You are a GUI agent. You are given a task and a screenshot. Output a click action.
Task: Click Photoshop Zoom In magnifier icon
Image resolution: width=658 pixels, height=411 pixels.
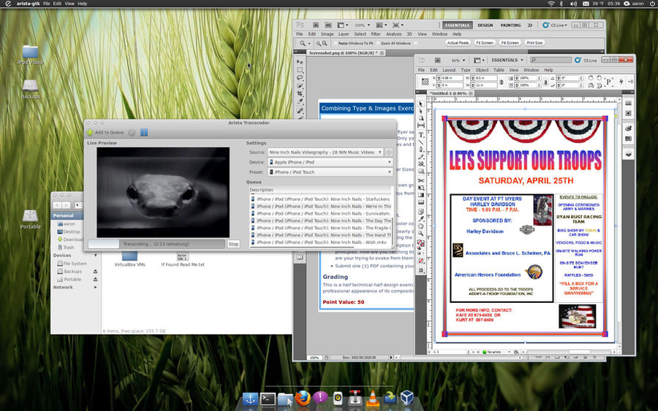click(x=319, y=43)
